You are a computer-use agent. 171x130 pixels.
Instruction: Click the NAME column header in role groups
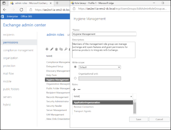point(49,56)
